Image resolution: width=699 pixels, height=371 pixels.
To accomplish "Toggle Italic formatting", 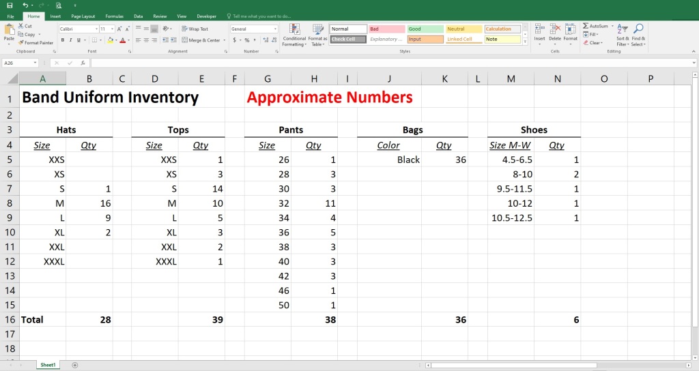I will click(x=70, y=40).
